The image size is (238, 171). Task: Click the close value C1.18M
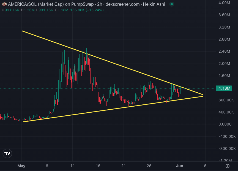click(61, 10)
